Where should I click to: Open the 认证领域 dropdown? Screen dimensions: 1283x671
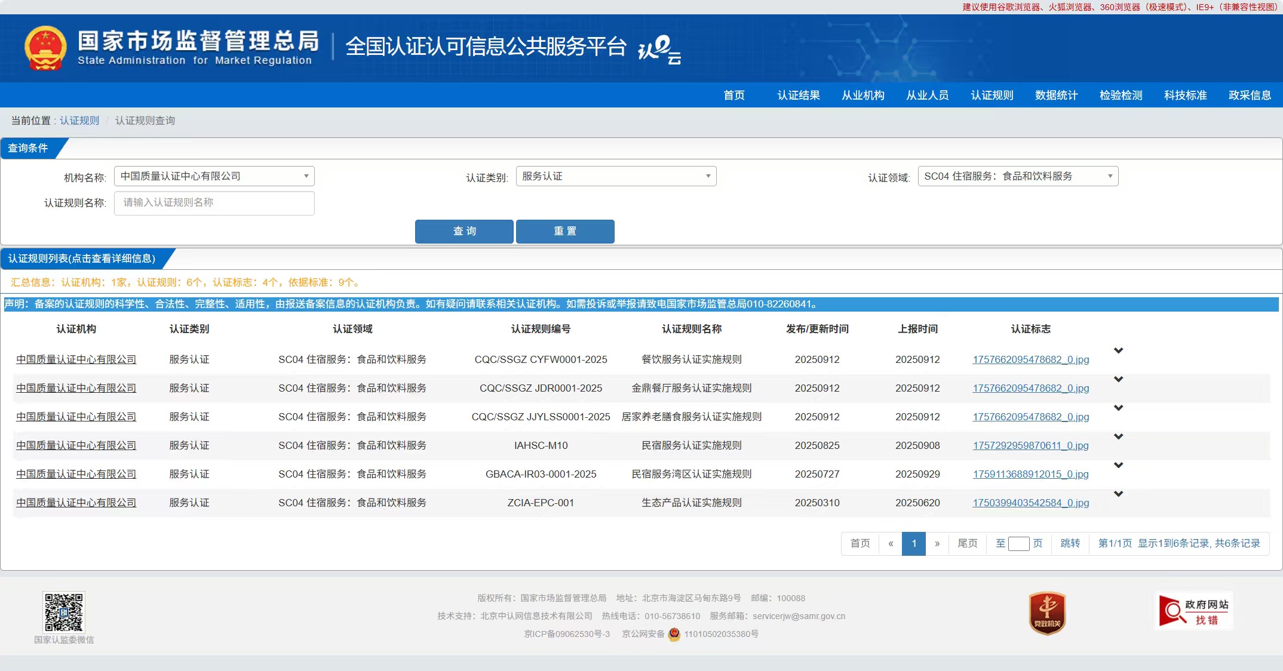click(1018, 176)
